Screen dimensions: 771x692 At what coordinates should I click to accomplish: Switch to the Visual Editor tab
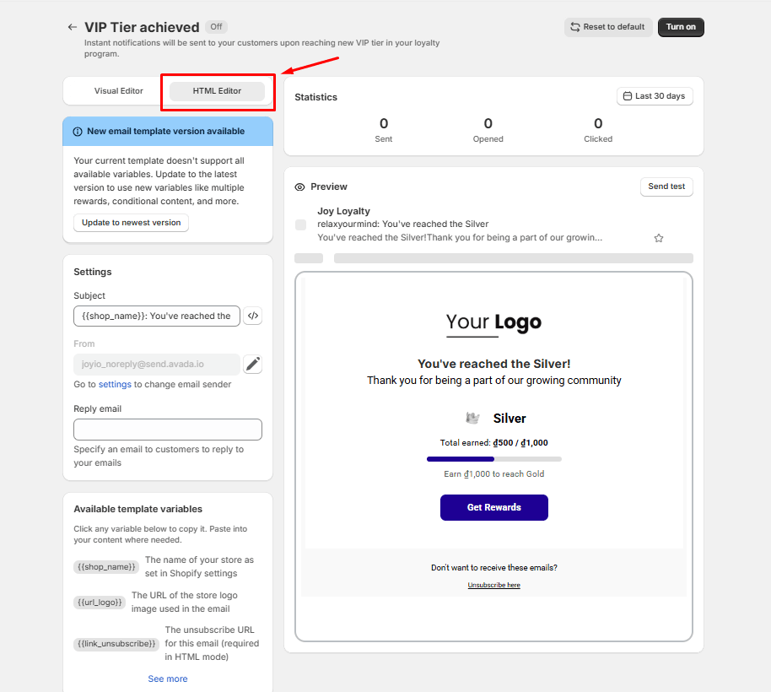(118, 91)
